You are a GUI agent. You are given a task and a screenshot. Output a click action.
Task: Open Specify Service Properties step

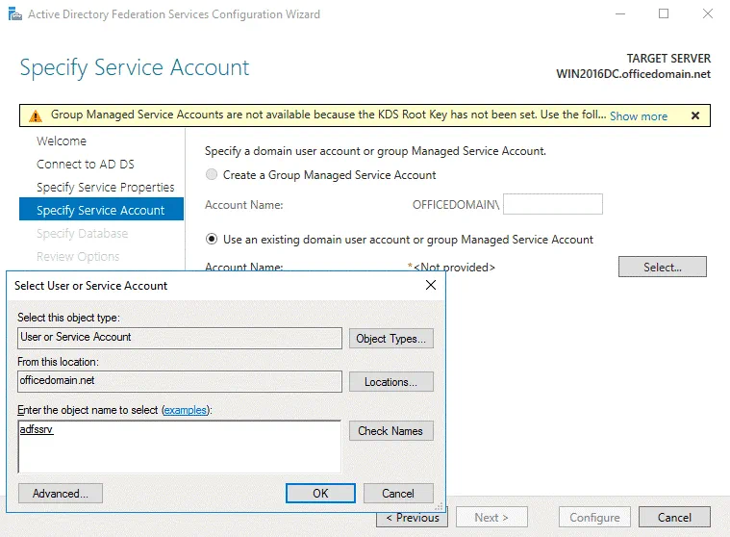pos(105,188)
